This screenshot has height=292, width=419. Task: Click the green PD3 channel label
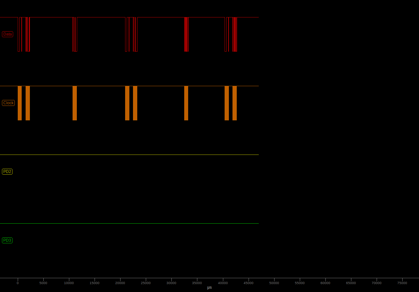coord(7,240)
